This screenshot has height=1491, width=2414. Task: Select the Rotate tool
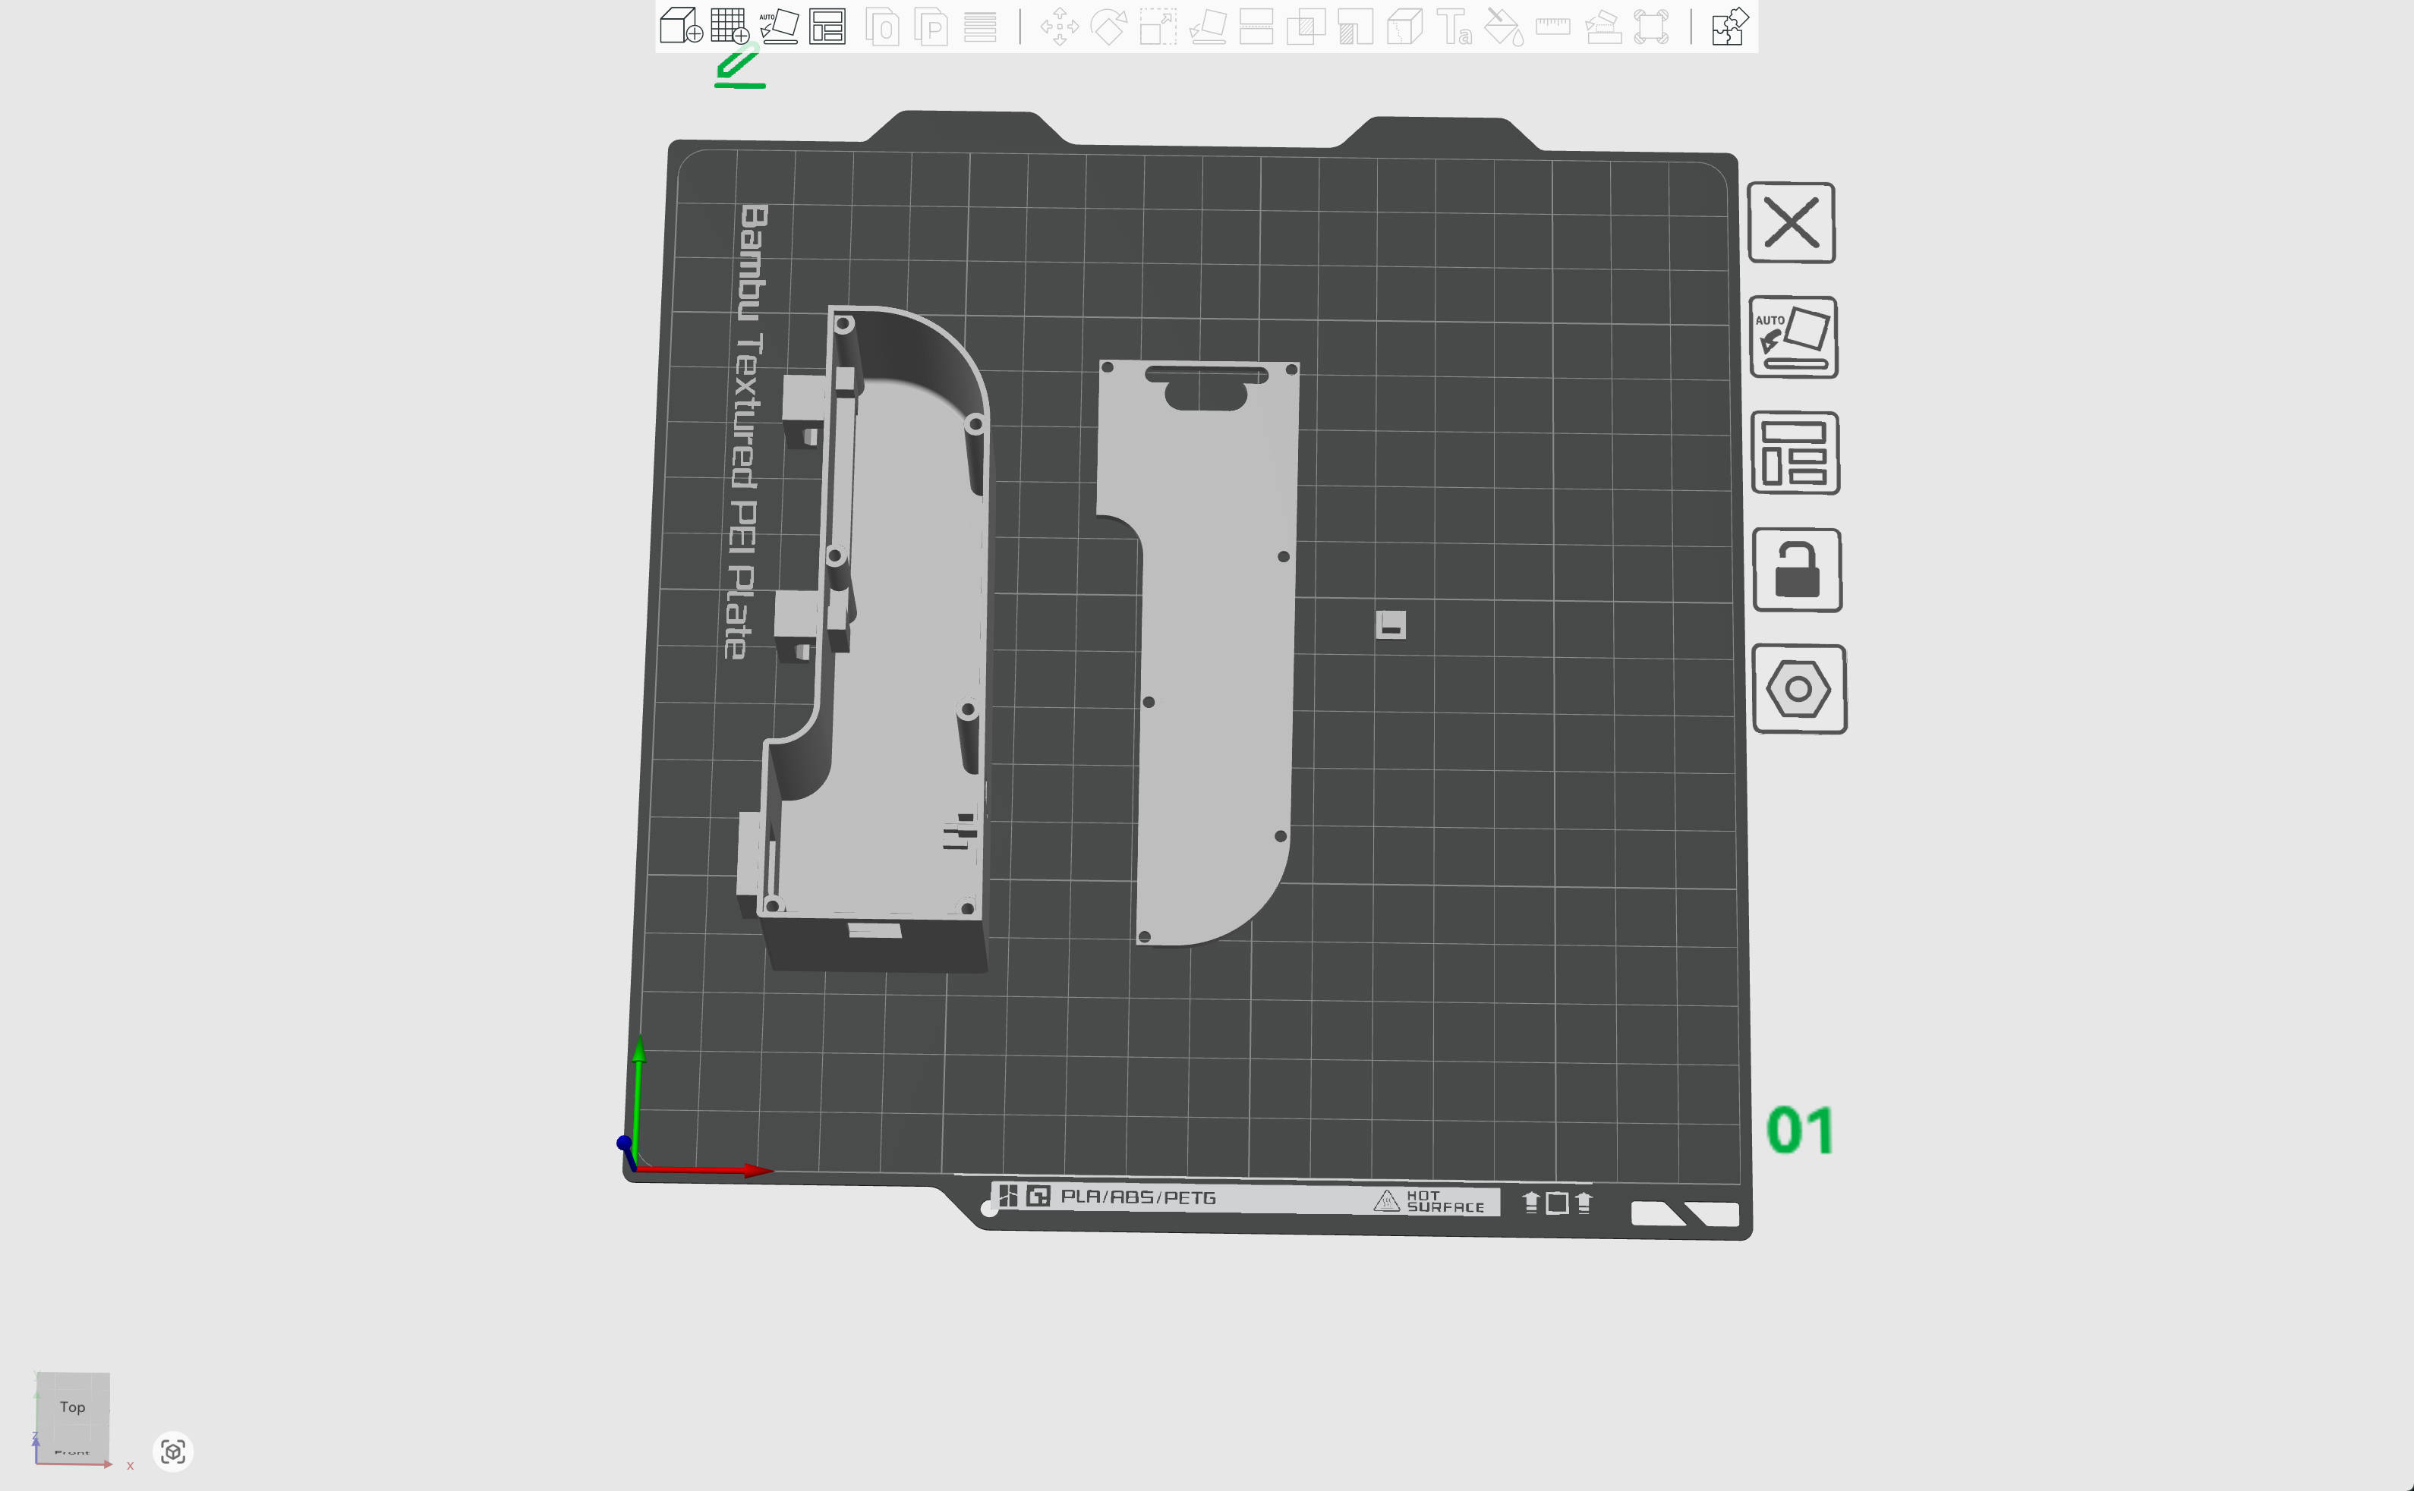[x=1109, y=27]
